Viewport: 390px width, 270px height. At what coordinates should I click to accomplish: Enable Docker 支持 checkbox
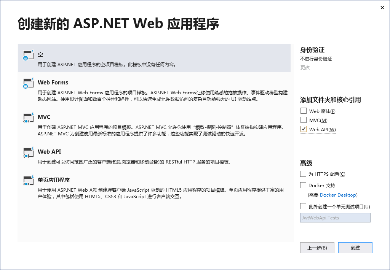(303, 185)
